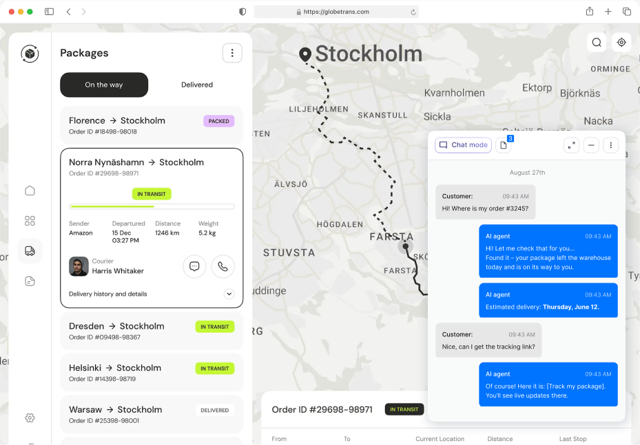Open Packages three-dot options menu
This screenshot has width=640, height=445.
click(232, 53)
